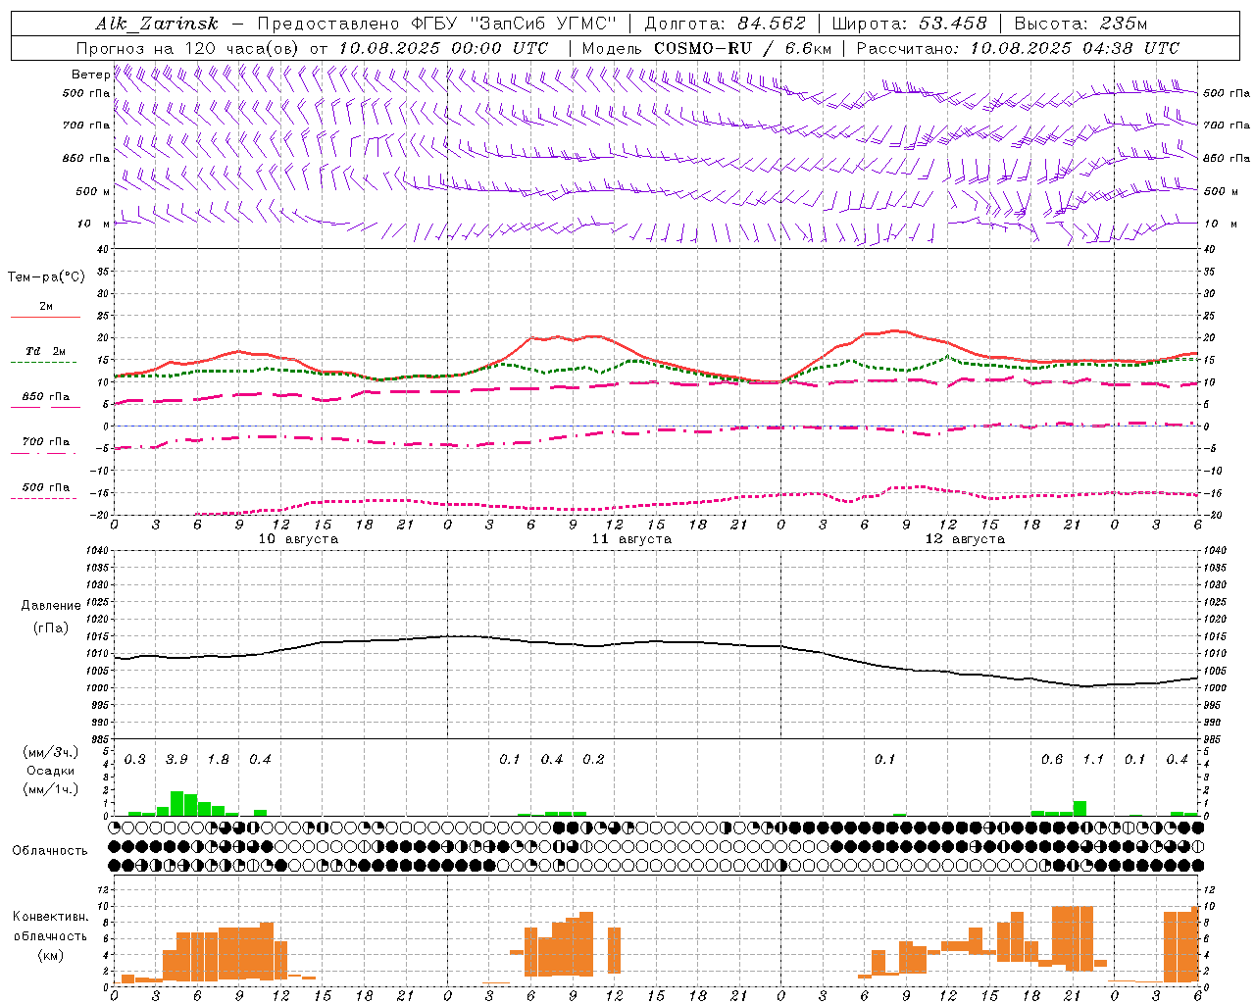This screenshot has height=1004, width=1255.
Task: Click the forecast header Прогноз на 120 часа(ов)
Action: [188, 48]
